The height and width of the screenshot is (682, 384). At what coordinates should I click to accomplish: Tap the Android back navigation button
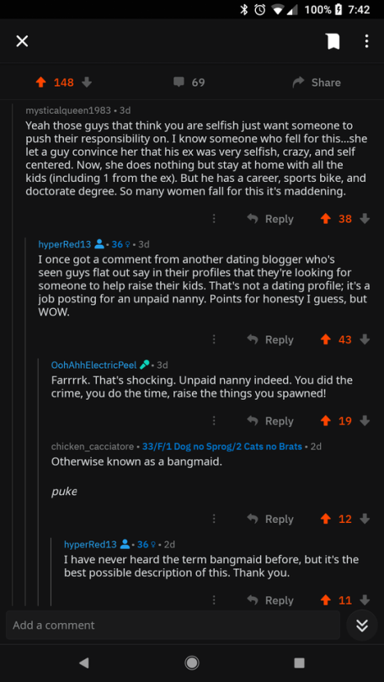click(x=84, y=663)
